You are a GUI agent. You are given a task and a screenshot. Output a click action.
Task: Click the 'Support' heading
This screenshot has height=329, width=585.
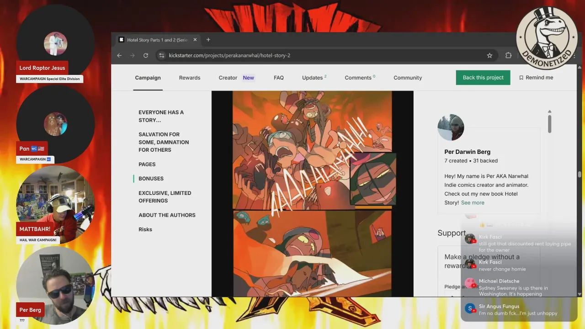[x=452, y=233]
